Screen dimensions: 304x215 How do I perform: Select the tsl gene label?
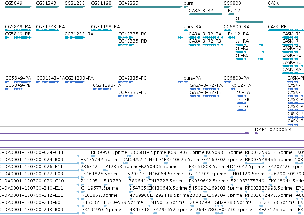tap(238, 18)
